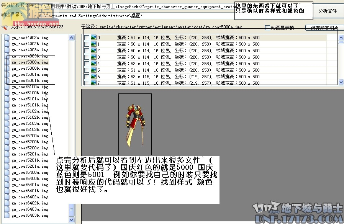This screenshot has width=344, height=224.
Task: Toggle the 动画显示帧 checkbox
Action: pyautogui.click(x=267, y=28)
